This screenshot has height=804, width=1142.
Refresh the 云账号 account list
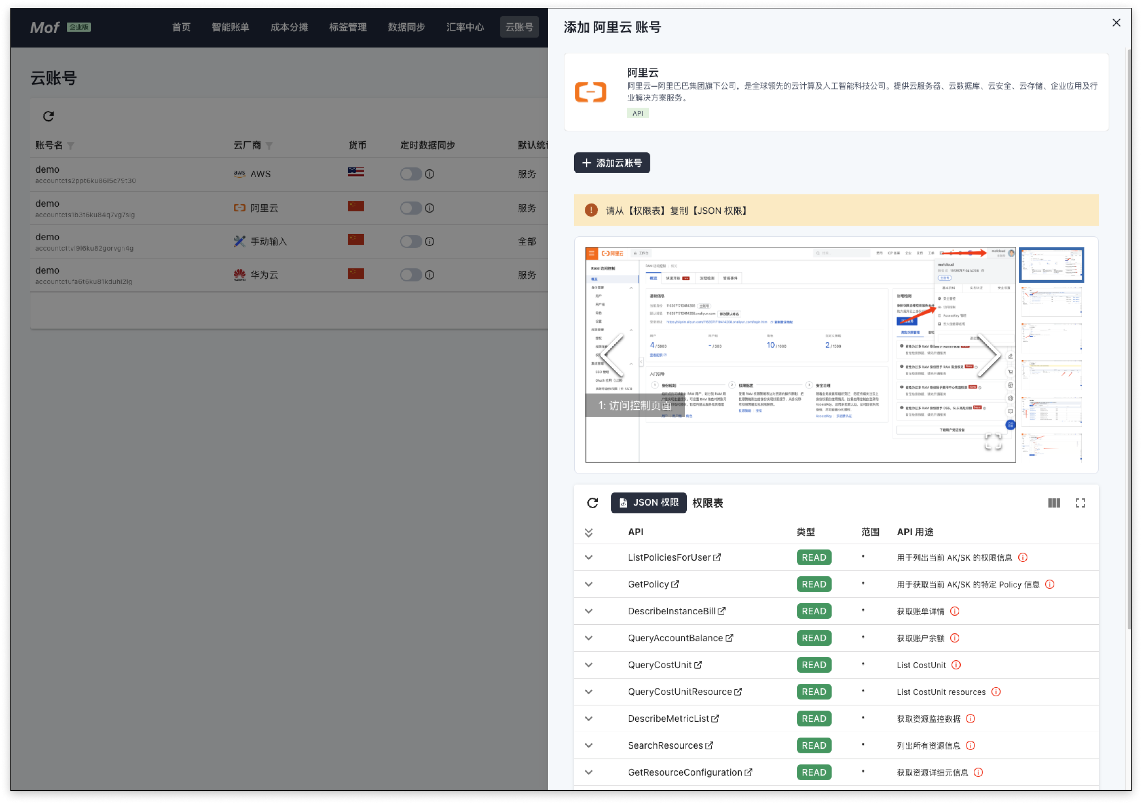click(x=48, y=116)
